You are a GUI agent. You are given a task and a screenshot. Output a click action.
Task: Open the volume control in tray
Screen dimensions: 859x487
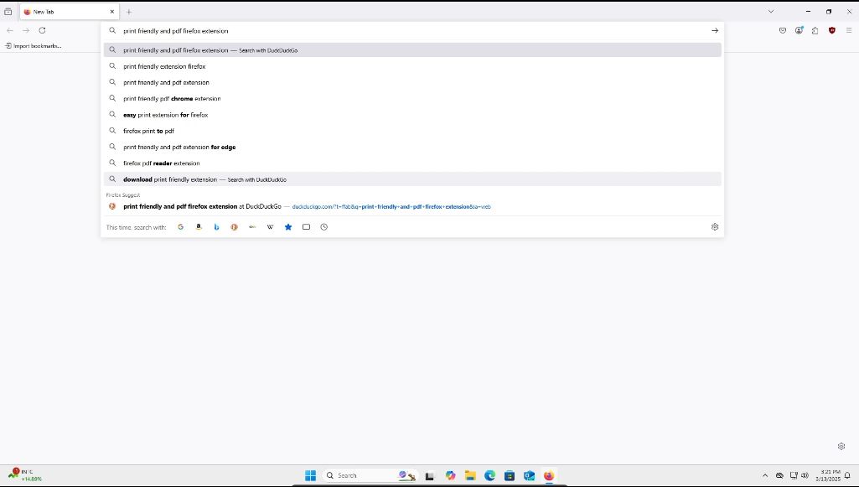coord(805,475)
